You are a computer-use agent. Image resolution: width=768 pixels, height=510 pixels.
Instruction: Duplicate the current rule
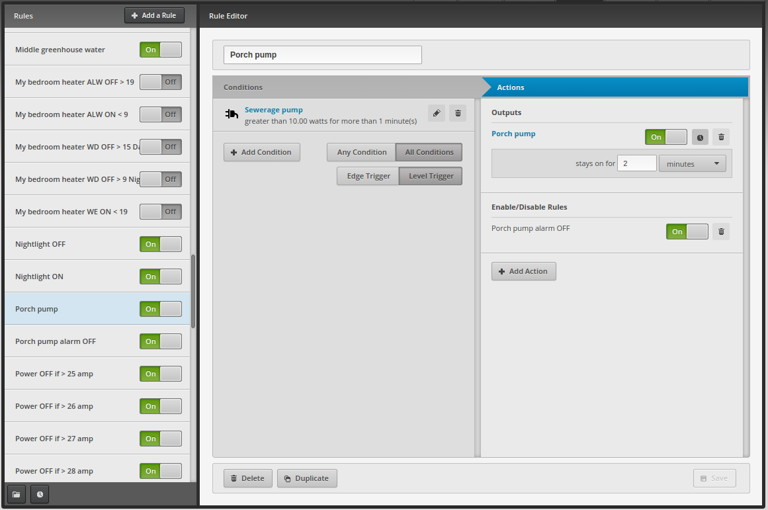click(x=307, y=478)
